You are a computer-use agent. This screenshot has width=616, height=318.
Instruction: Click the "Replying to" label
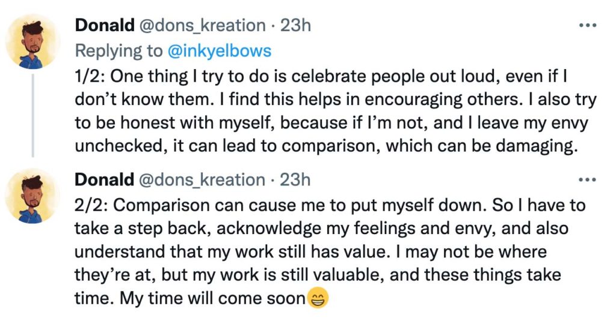(119, 52)
